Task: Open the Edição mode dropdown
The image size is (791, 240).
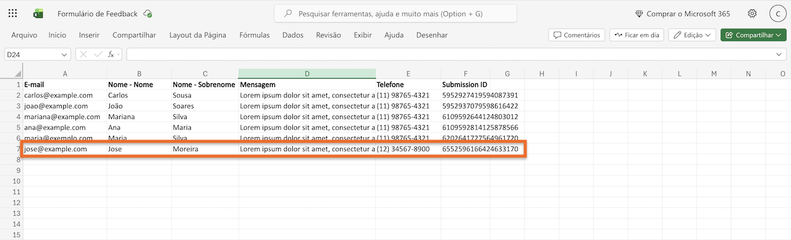Action: (x=692, y=35)
